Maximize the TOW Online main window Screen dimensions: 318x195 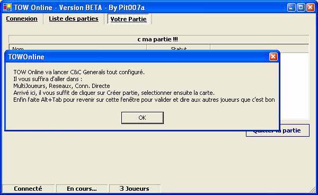[301, 7]
